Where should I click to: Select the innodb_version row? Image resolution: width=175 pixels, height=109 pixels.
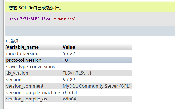[x=68, y=53]
